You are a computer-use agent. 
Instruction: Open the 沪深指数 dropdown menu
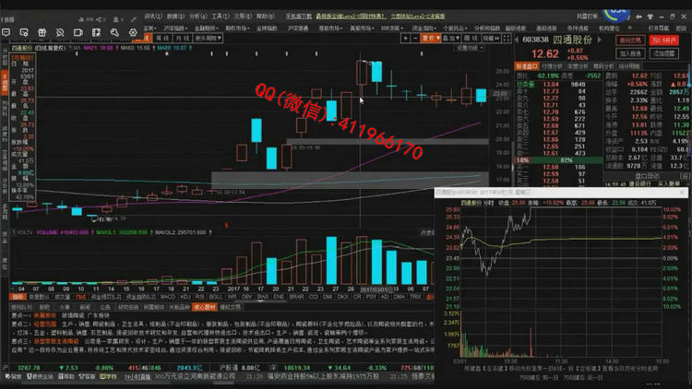coord(175,28)
